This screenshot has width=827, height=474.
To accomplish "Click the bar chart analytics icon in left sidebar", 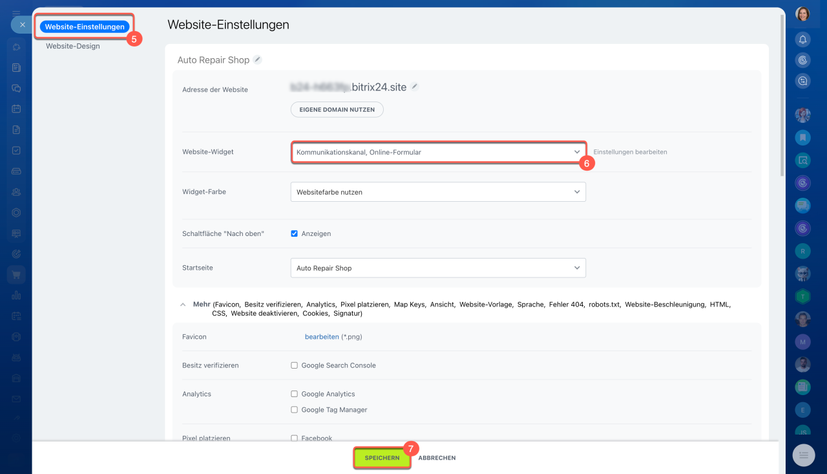I will [16, 296].
